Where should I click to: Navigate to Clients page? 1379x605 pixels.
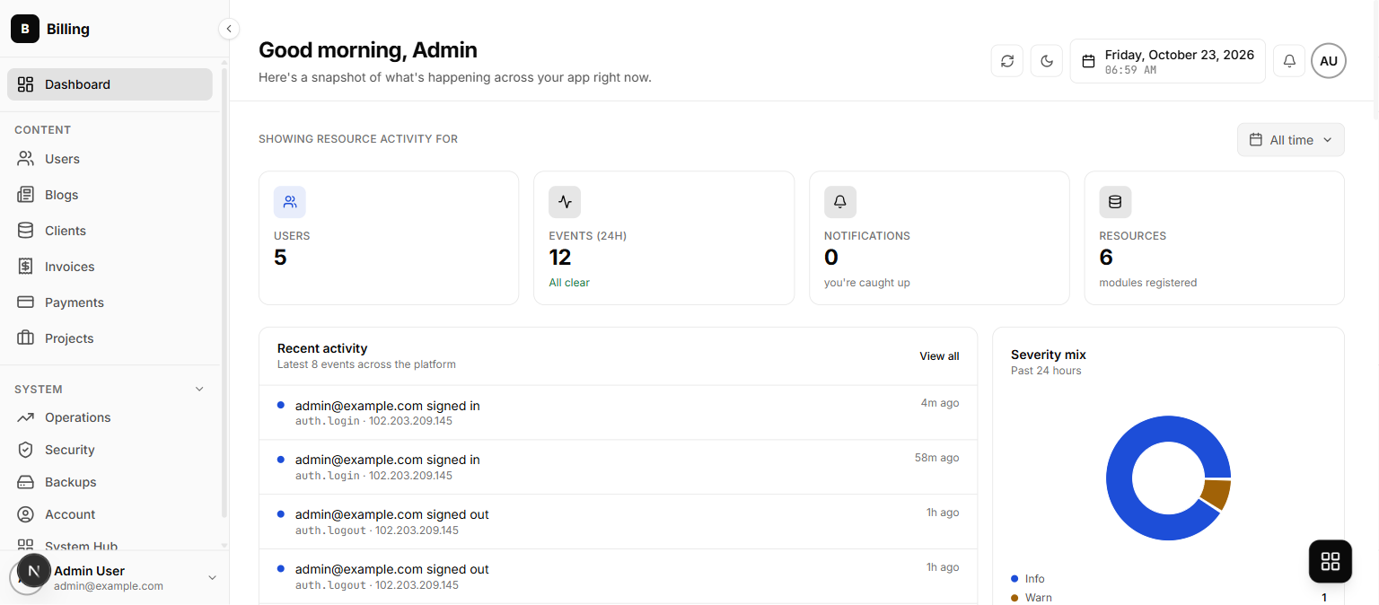point(110,231)
